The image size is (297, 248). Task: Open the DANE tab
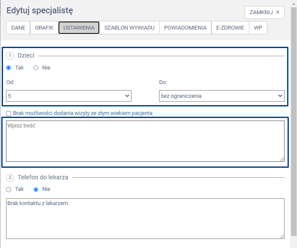click(18, 28)
